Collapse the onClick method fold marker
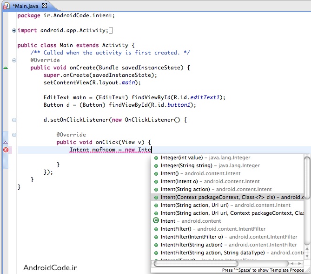The image size is (311, 274). click(x=14, y=135)
